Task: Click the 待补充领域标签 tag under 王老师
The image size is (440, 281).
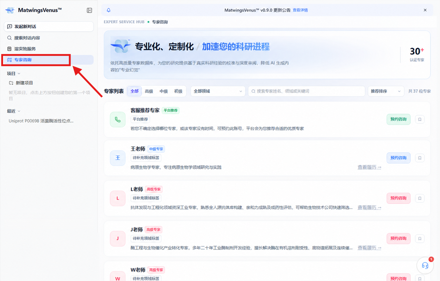Action: [146, 158]
